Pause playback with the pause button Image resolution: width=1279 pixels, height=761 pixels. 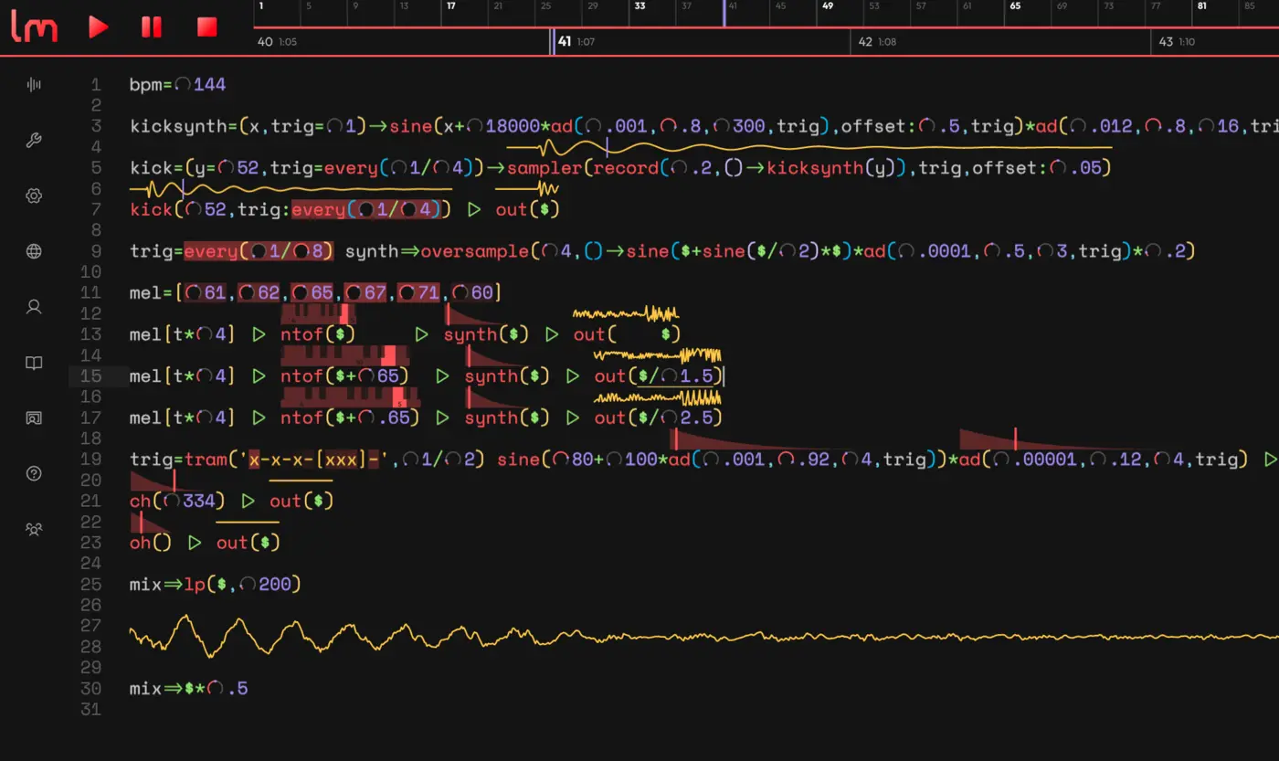point(152,27)
